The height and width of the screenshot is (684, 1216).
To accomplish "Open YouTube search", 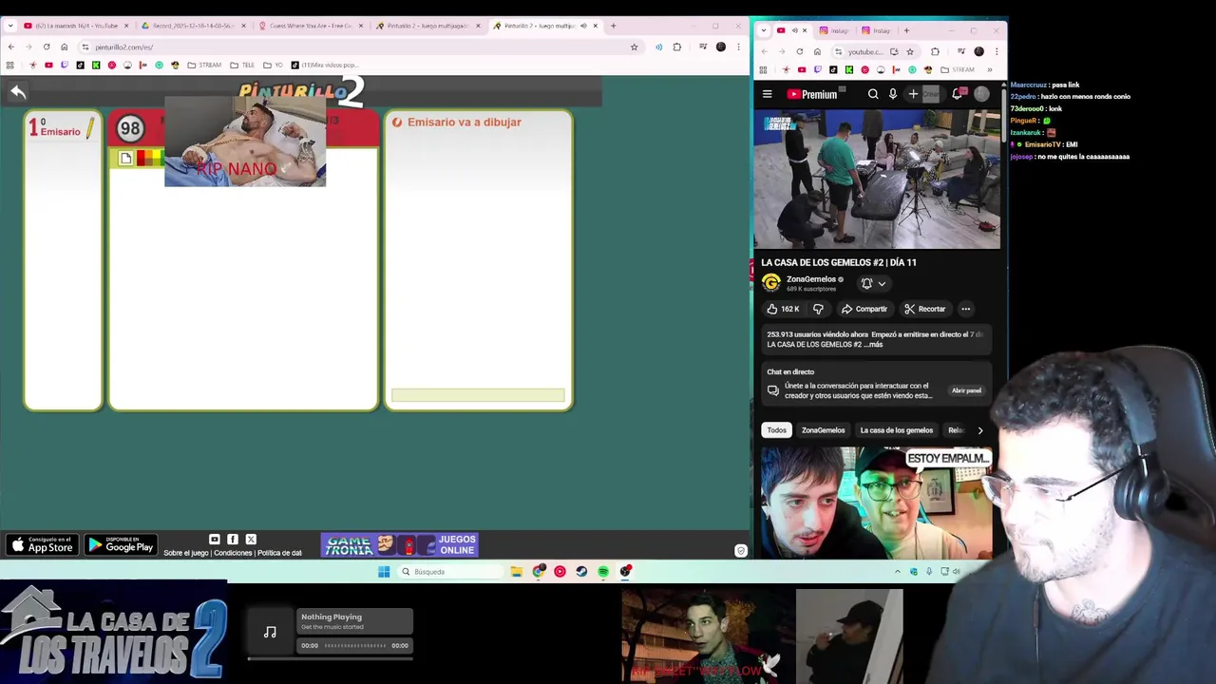I will 873,94.
